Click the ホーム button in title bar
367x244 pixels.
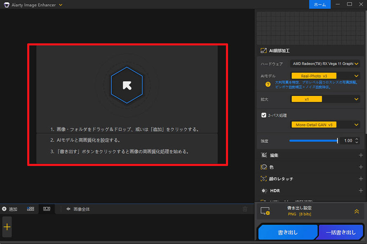click(320, 5)
